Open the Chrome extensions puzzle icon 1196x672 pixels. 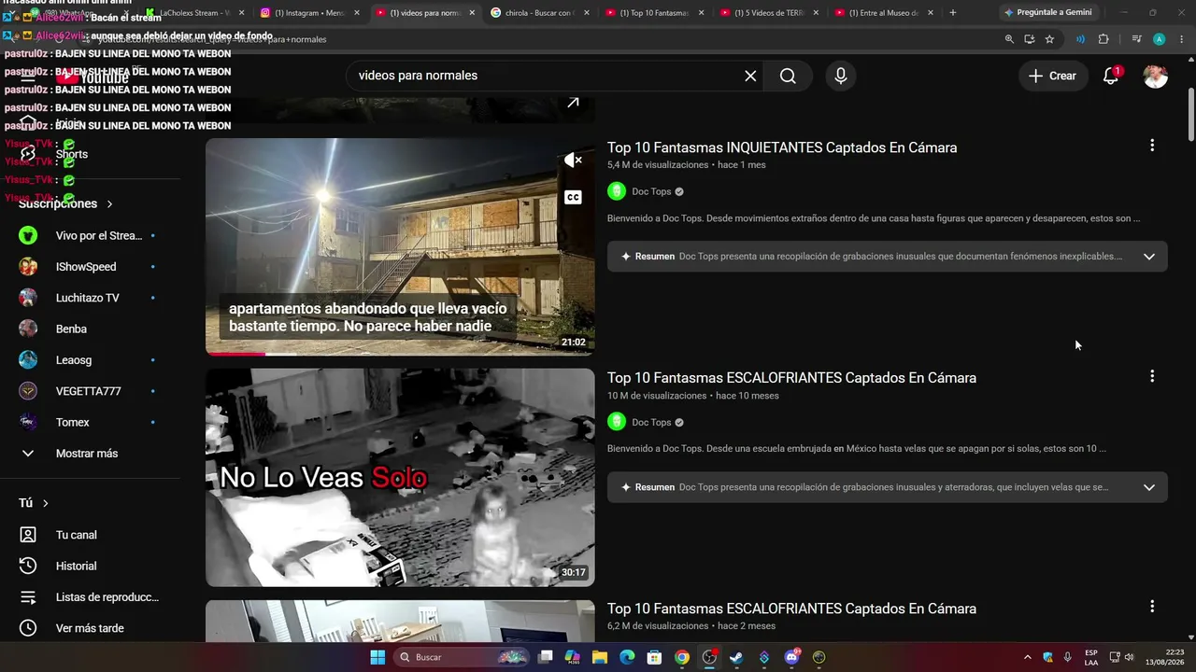(x=1103, y=39)
